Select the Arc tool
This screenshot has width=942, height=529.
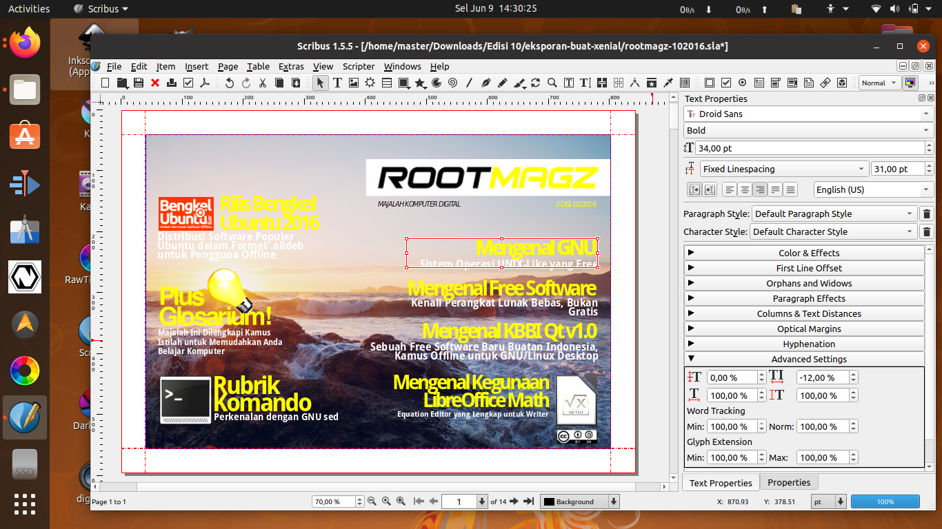tap(436, 83)
